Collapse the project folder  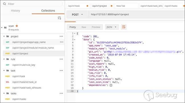click(x=4, y=36)
